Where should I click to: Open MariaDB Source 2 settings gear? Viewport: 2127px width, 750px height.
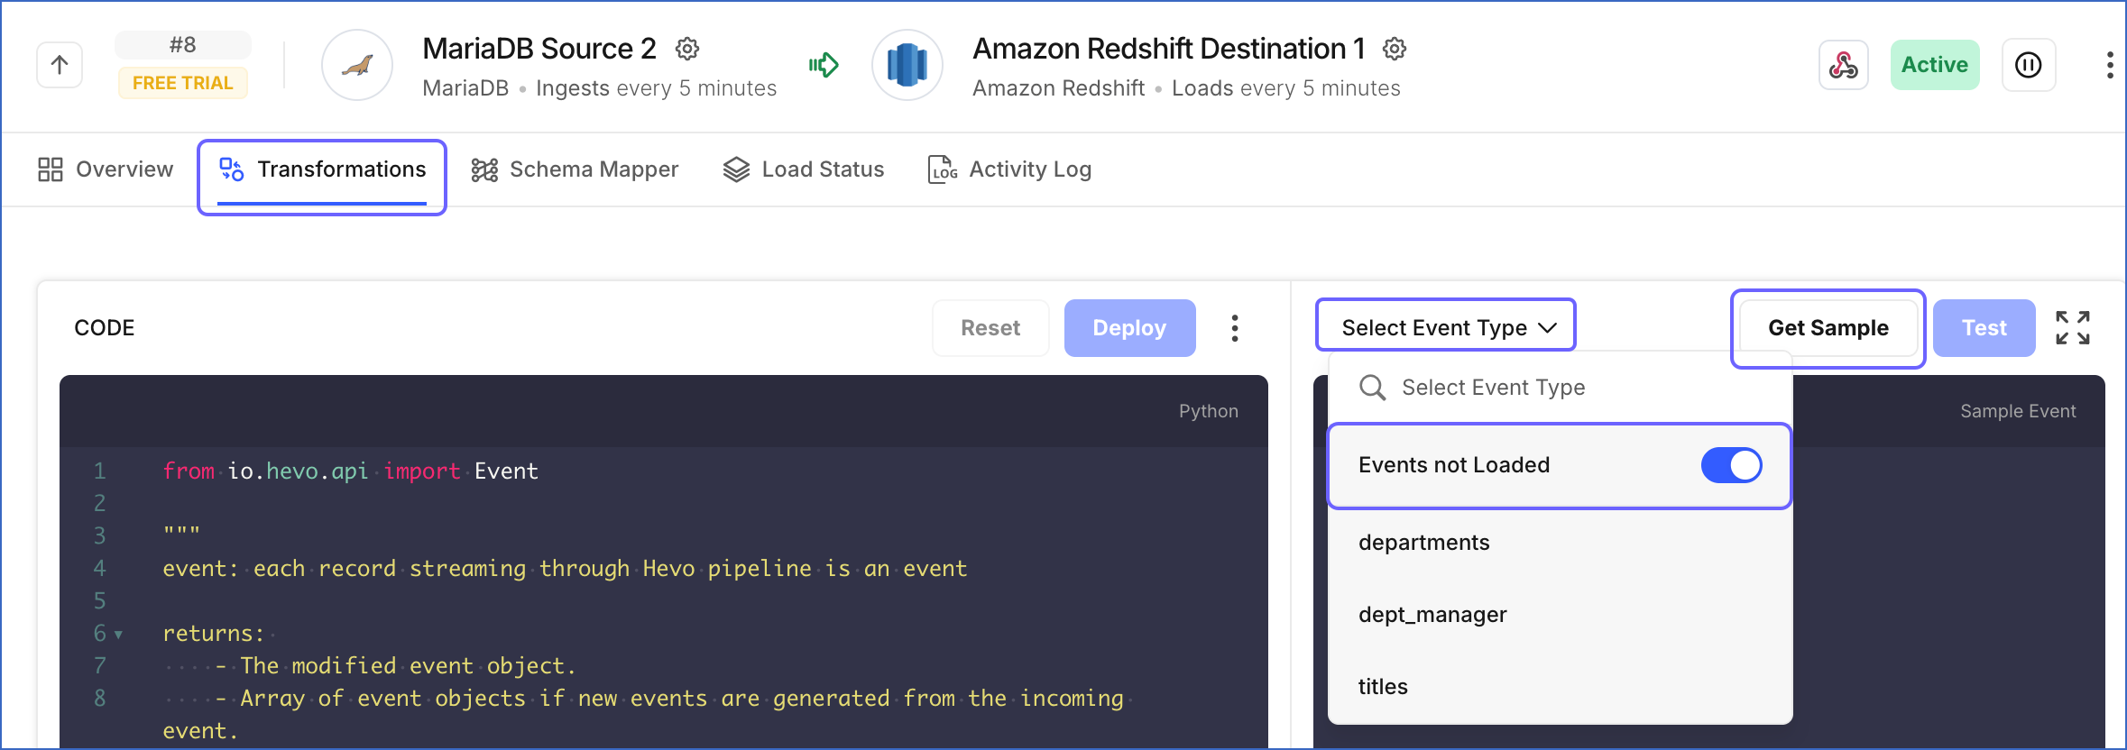pos(687,49)
